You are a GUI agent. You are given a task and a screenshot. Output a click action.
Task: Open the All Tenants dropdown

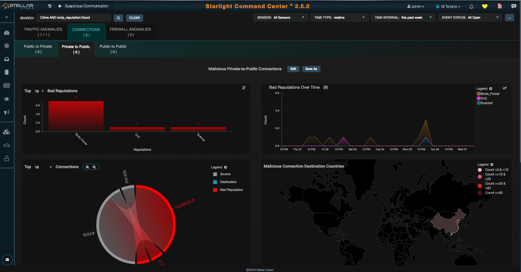pyautogui.click(x=448, y=7)
